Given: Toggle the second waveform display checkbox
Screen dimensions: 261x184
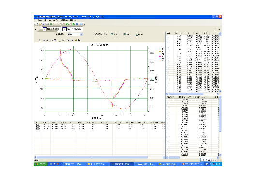Looking at the screenshot, I should 124,34.
